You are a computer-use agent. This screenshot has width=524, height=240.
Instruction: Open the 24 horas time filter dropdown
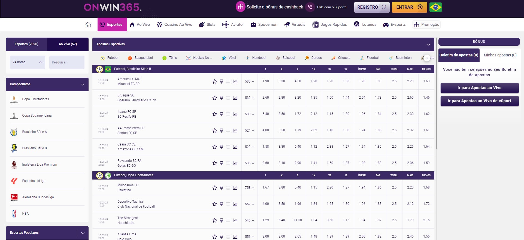pos(28,62)
